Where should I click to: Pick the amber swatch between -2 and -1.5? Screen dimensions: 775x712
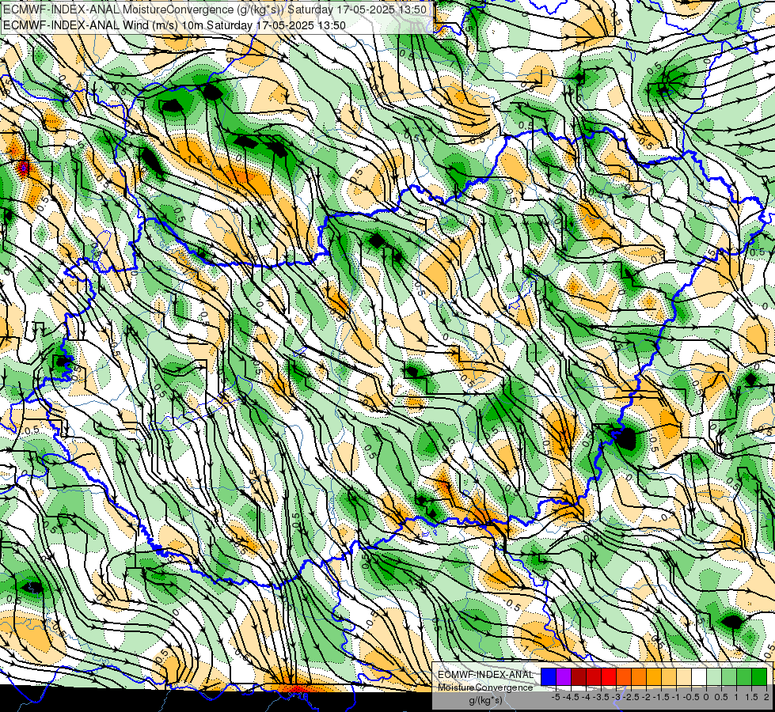653,677
